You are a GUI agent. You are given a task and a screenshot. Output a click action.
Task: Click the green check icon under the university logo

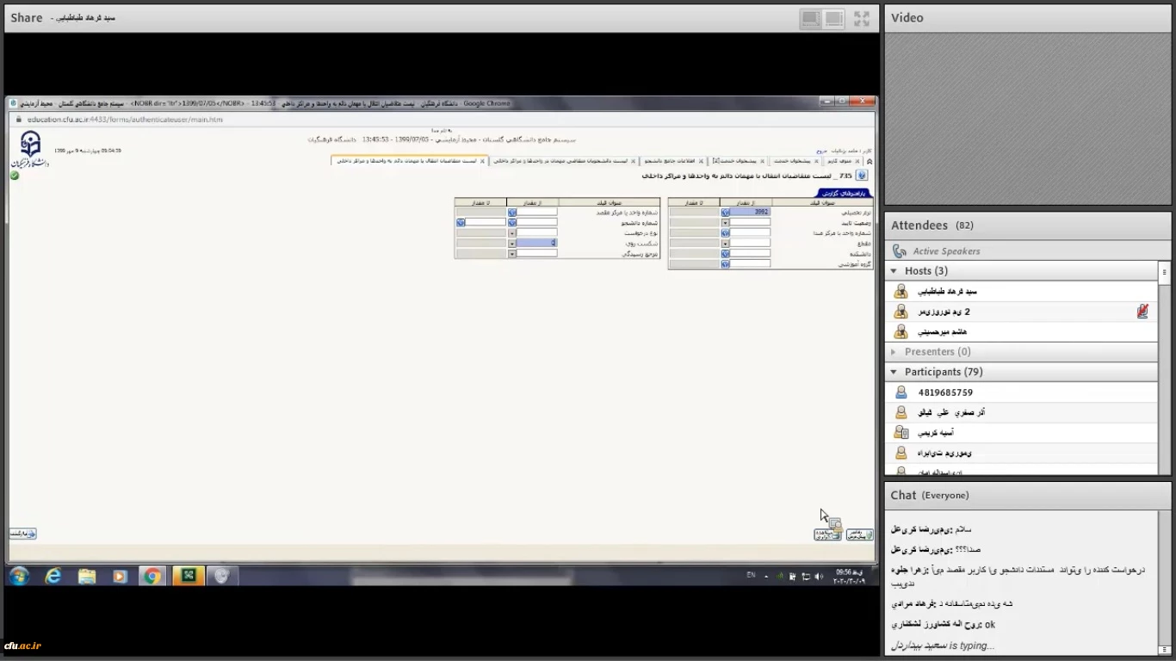coord(15,176)
